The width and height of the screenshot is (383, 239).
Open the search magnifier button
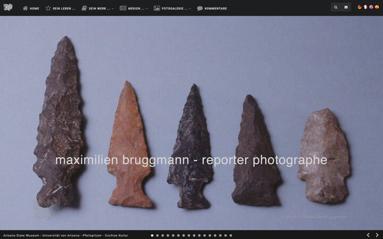[336, 7]
